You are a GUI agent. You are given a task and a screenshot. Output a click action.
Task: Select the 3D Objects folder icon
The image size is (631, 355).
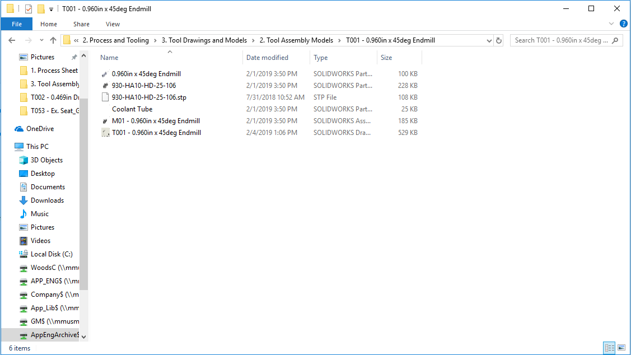click(x=24, y=160)
